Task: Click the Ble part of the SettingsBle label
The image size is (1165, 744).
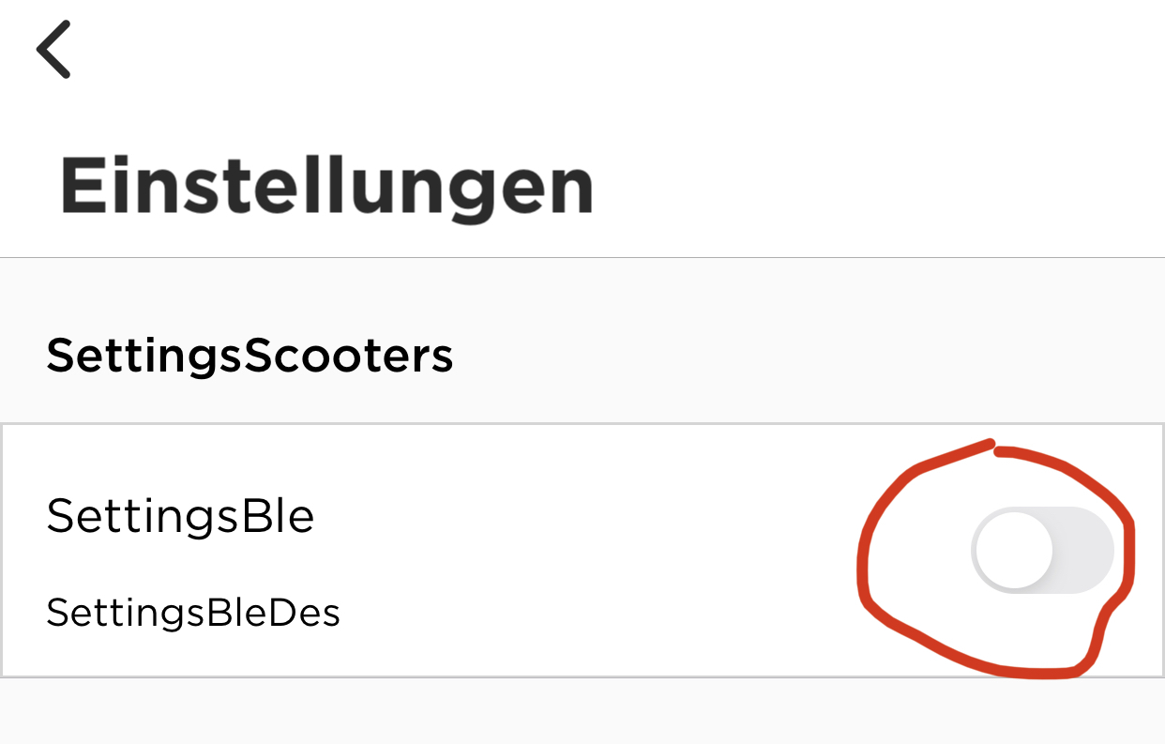Action: (278, 516)
